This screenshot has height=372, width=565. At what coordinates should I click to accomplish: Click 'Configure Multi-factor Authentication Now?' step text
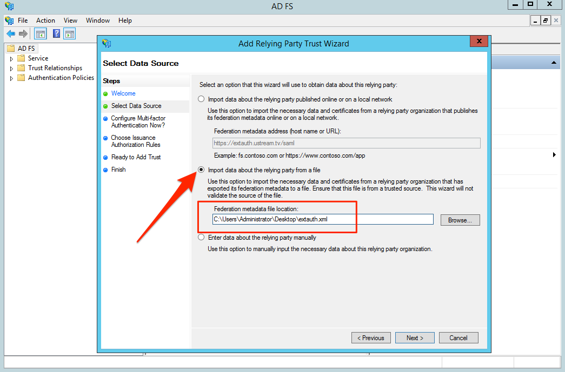pos(138,121)
